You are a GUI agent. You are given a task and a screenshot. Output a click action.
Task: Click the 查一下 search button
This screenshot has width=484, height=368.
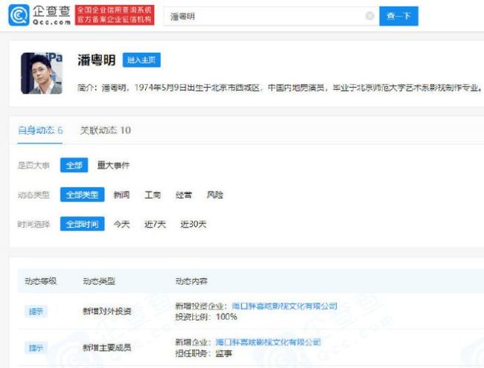398,16
